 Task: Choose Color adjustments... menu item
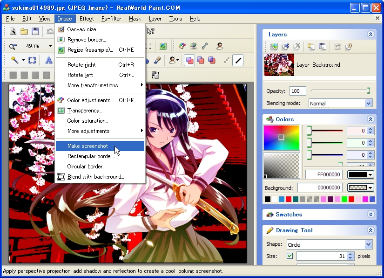pyautogui.click(x=100, y=100)
